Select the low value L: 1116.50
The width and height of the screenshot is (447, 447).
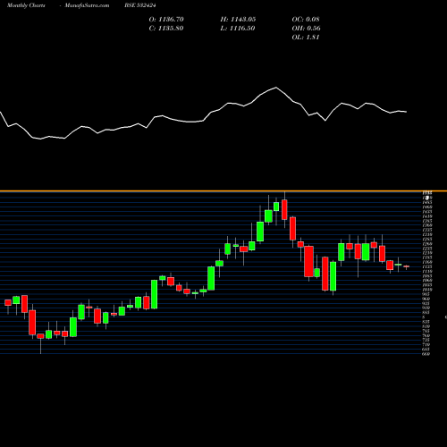pos(238,29)
